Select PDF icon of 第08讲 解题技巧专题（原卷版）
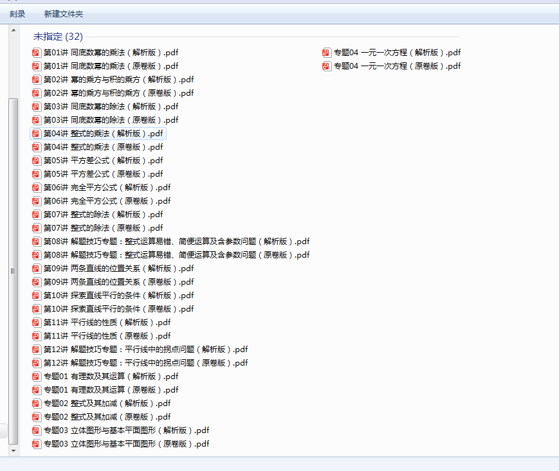 (x=37, y=255)
